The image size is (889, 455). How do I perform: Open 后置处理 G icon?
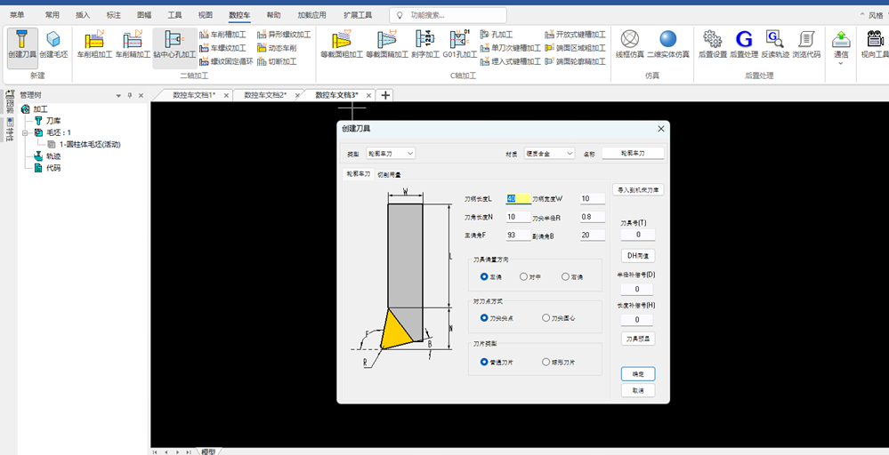744,45
